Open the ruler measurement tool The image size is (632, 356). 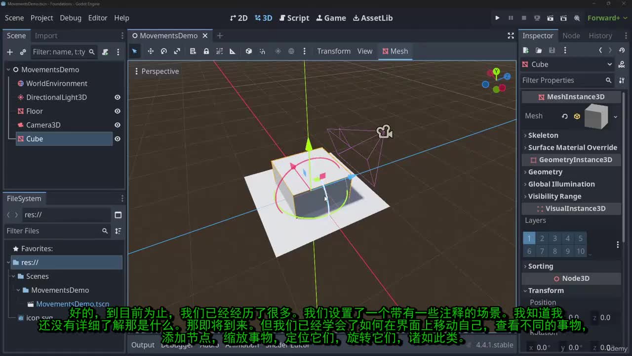point(233,51)
